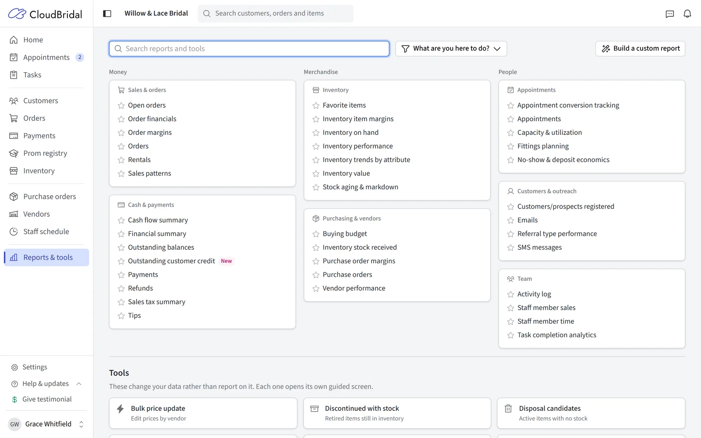Screen dimensions: 701x438
Task: Open Customers in the sidebar
Action: (x=46, y=101)
